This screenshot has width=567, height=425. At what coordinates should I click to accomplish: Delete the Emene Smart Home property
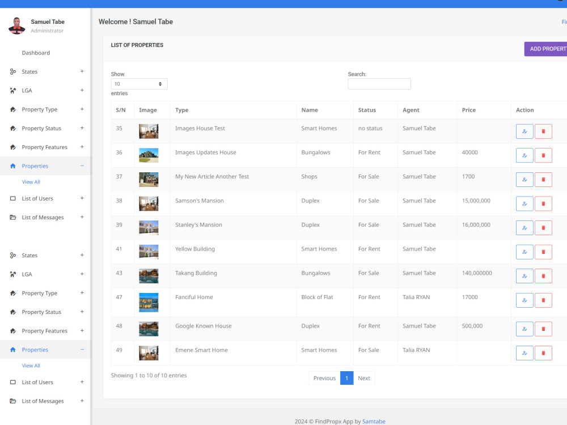543,353
